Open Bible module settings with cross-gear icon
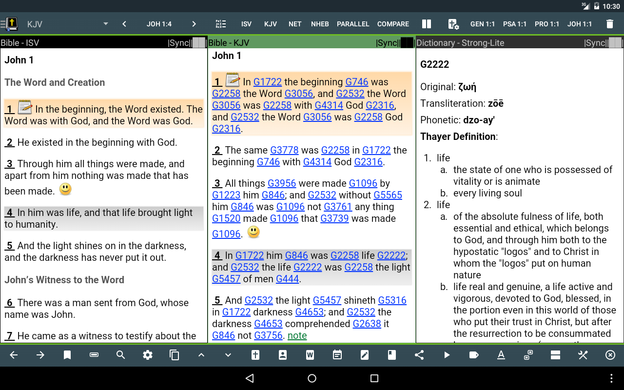Screen dimensions: 624x390 click(x=453, y=23)
